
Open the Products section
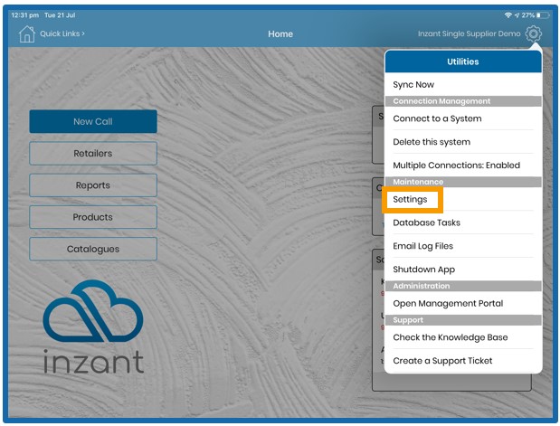pyautogui.click(x=93, y=217)
